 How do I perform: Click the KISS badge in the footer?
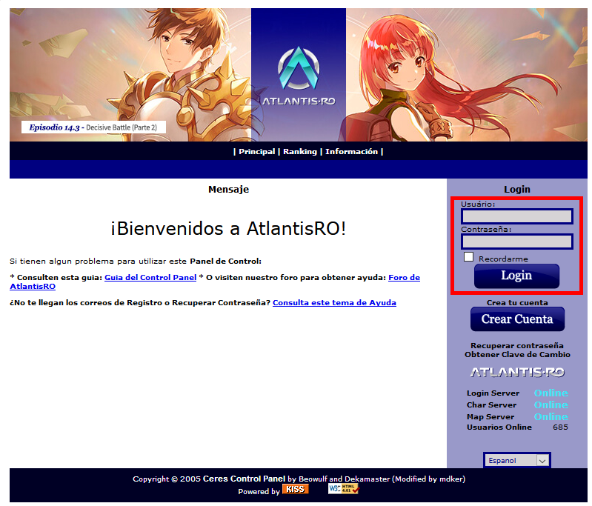point(295,489)
